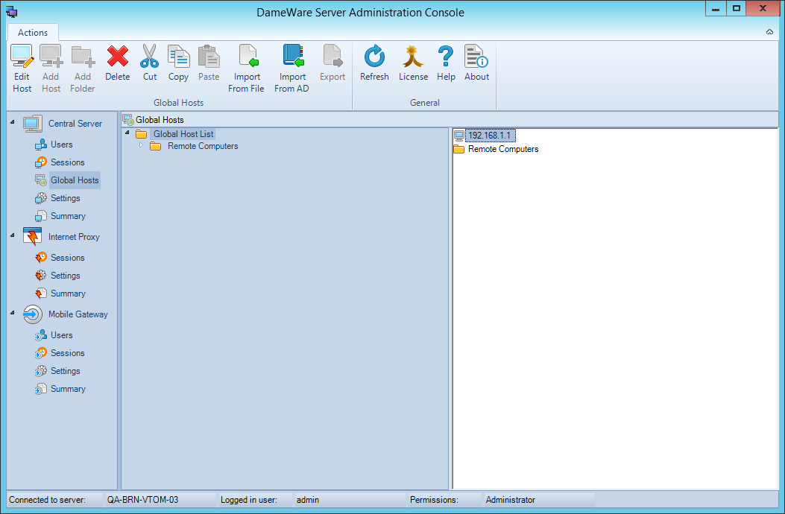Image resolution: width=785 pixels, height=514 pixels.
Task: Expand the Remote Computers tree folder
Action: click(x=141, y=146)
